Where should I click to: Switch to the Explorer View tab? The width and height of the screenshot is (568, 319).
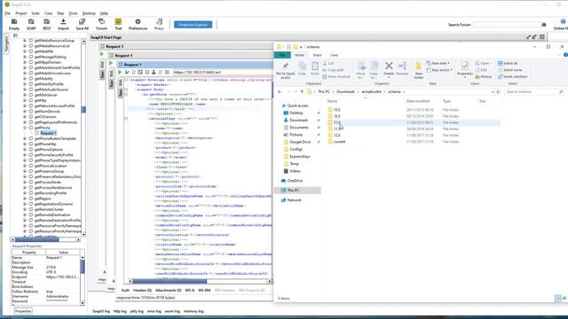(x=334, y=55)
